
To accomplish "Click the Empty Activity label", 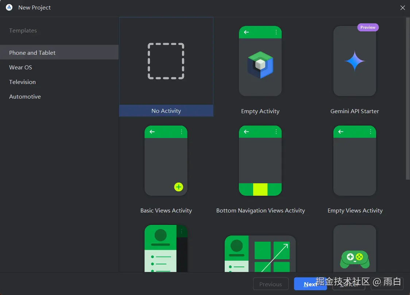I will pos(260,111).
